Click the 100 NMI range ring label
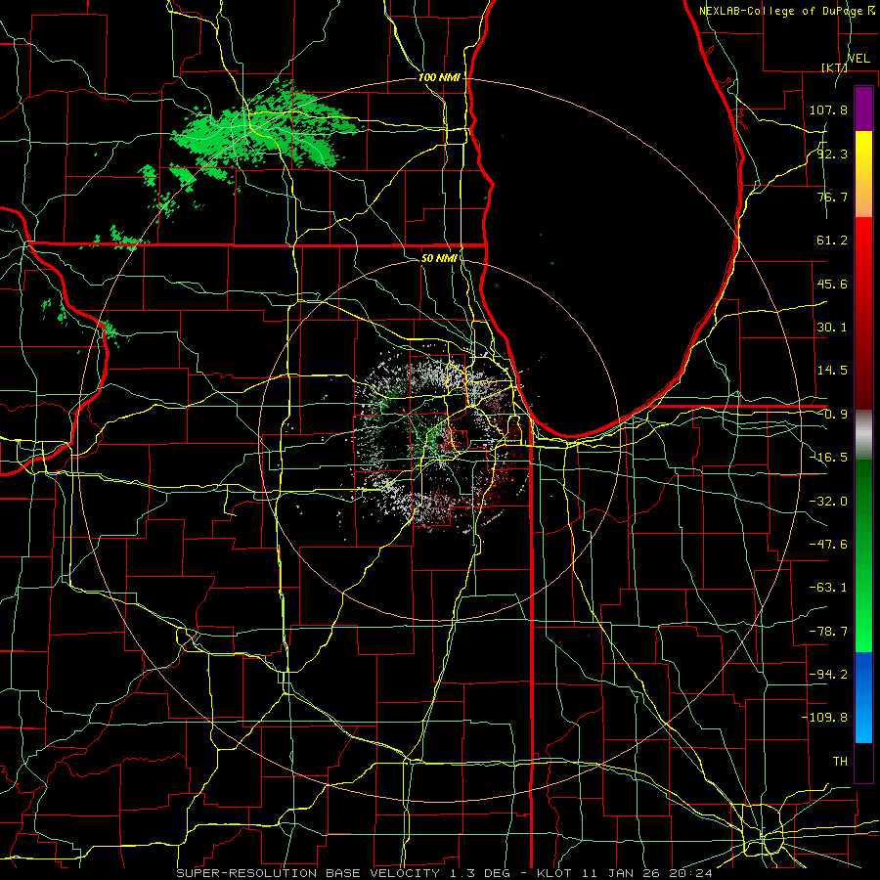880x880 pixels. coord(439,77)
